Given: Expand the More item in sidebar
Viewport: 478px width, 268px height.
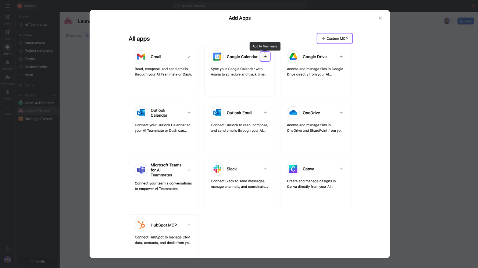Looking at the screenshot, I should [x=37, y=75].
